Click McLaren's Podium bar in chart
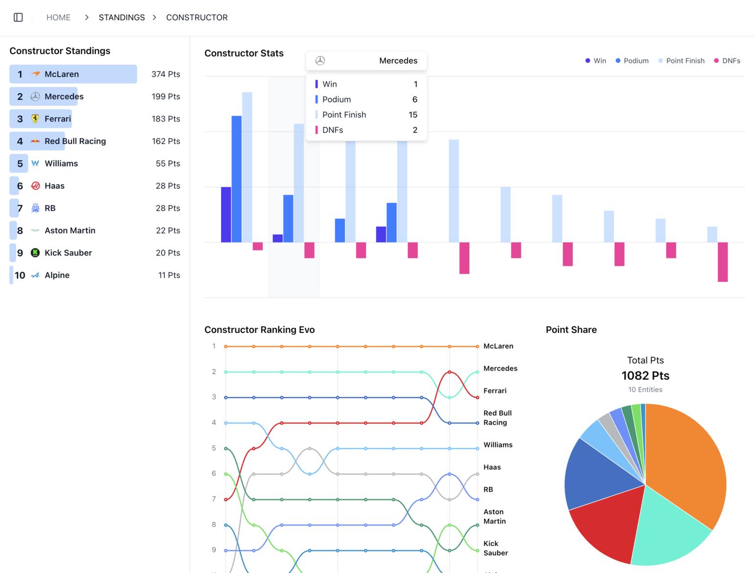This screenshot has height=573, width=754. [x=236, y=179]
